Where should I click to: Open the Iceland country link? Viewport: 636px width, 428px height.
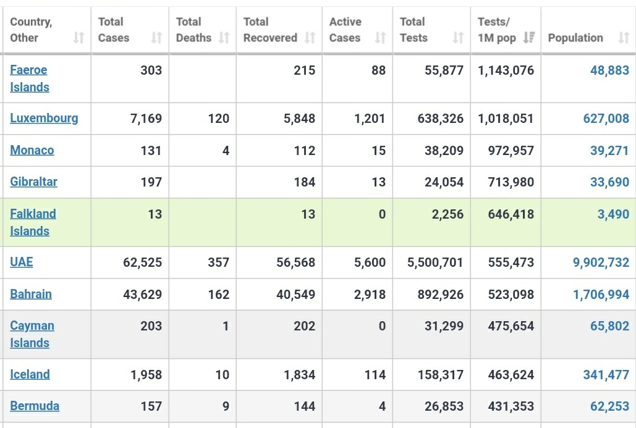pyautogui.click(x=30, y=374)
